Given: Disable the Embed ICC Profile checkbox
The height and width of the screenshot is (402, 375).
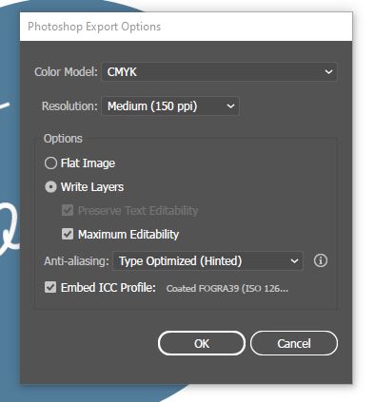Looking at the screenshot, I should (50, 287).
